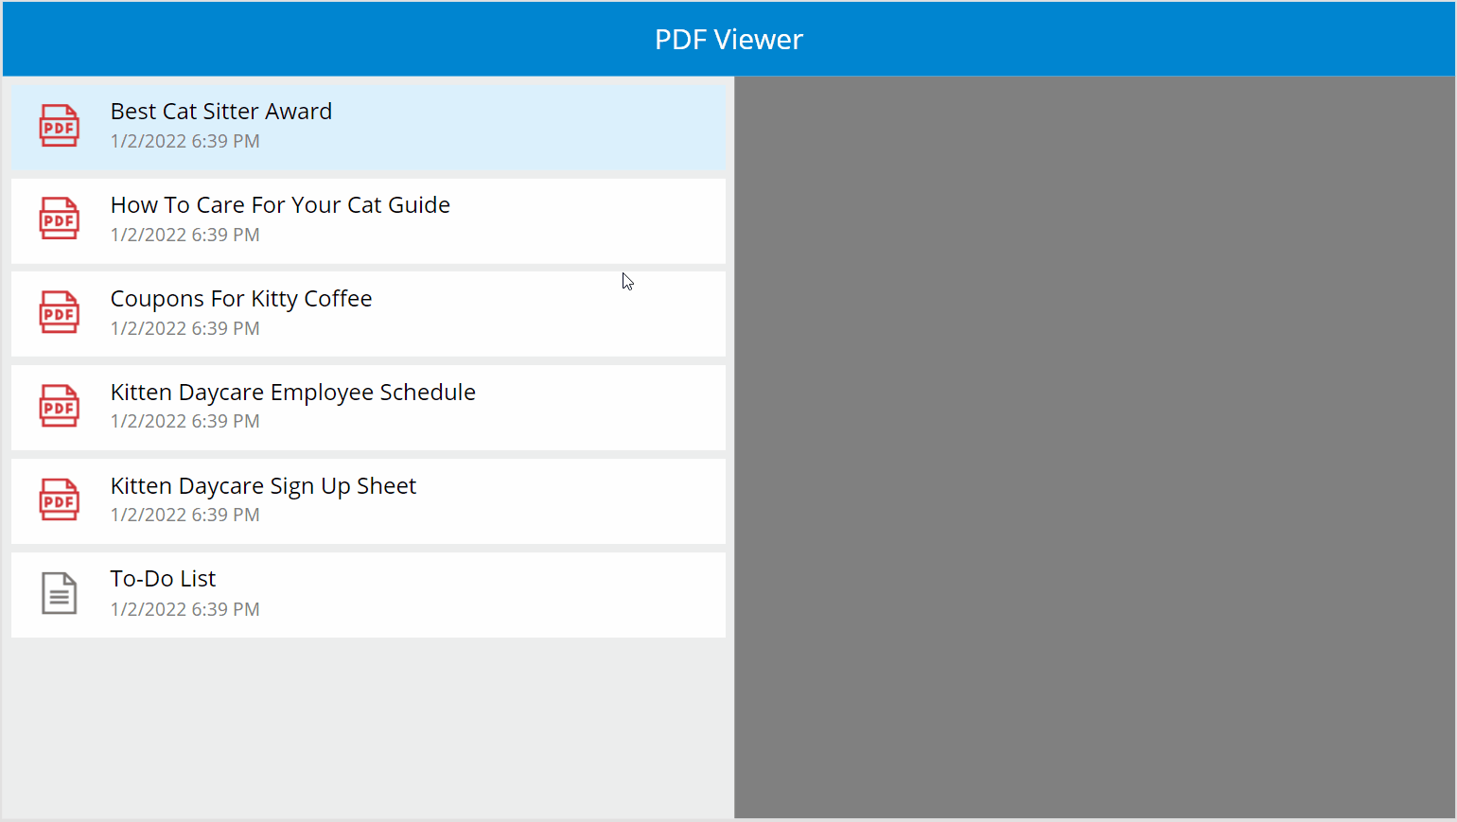Click the PDF icon for Kitten Daycare Sign Up Sheet
Screen dimensions: 1457x822
(x=59, y=499)
